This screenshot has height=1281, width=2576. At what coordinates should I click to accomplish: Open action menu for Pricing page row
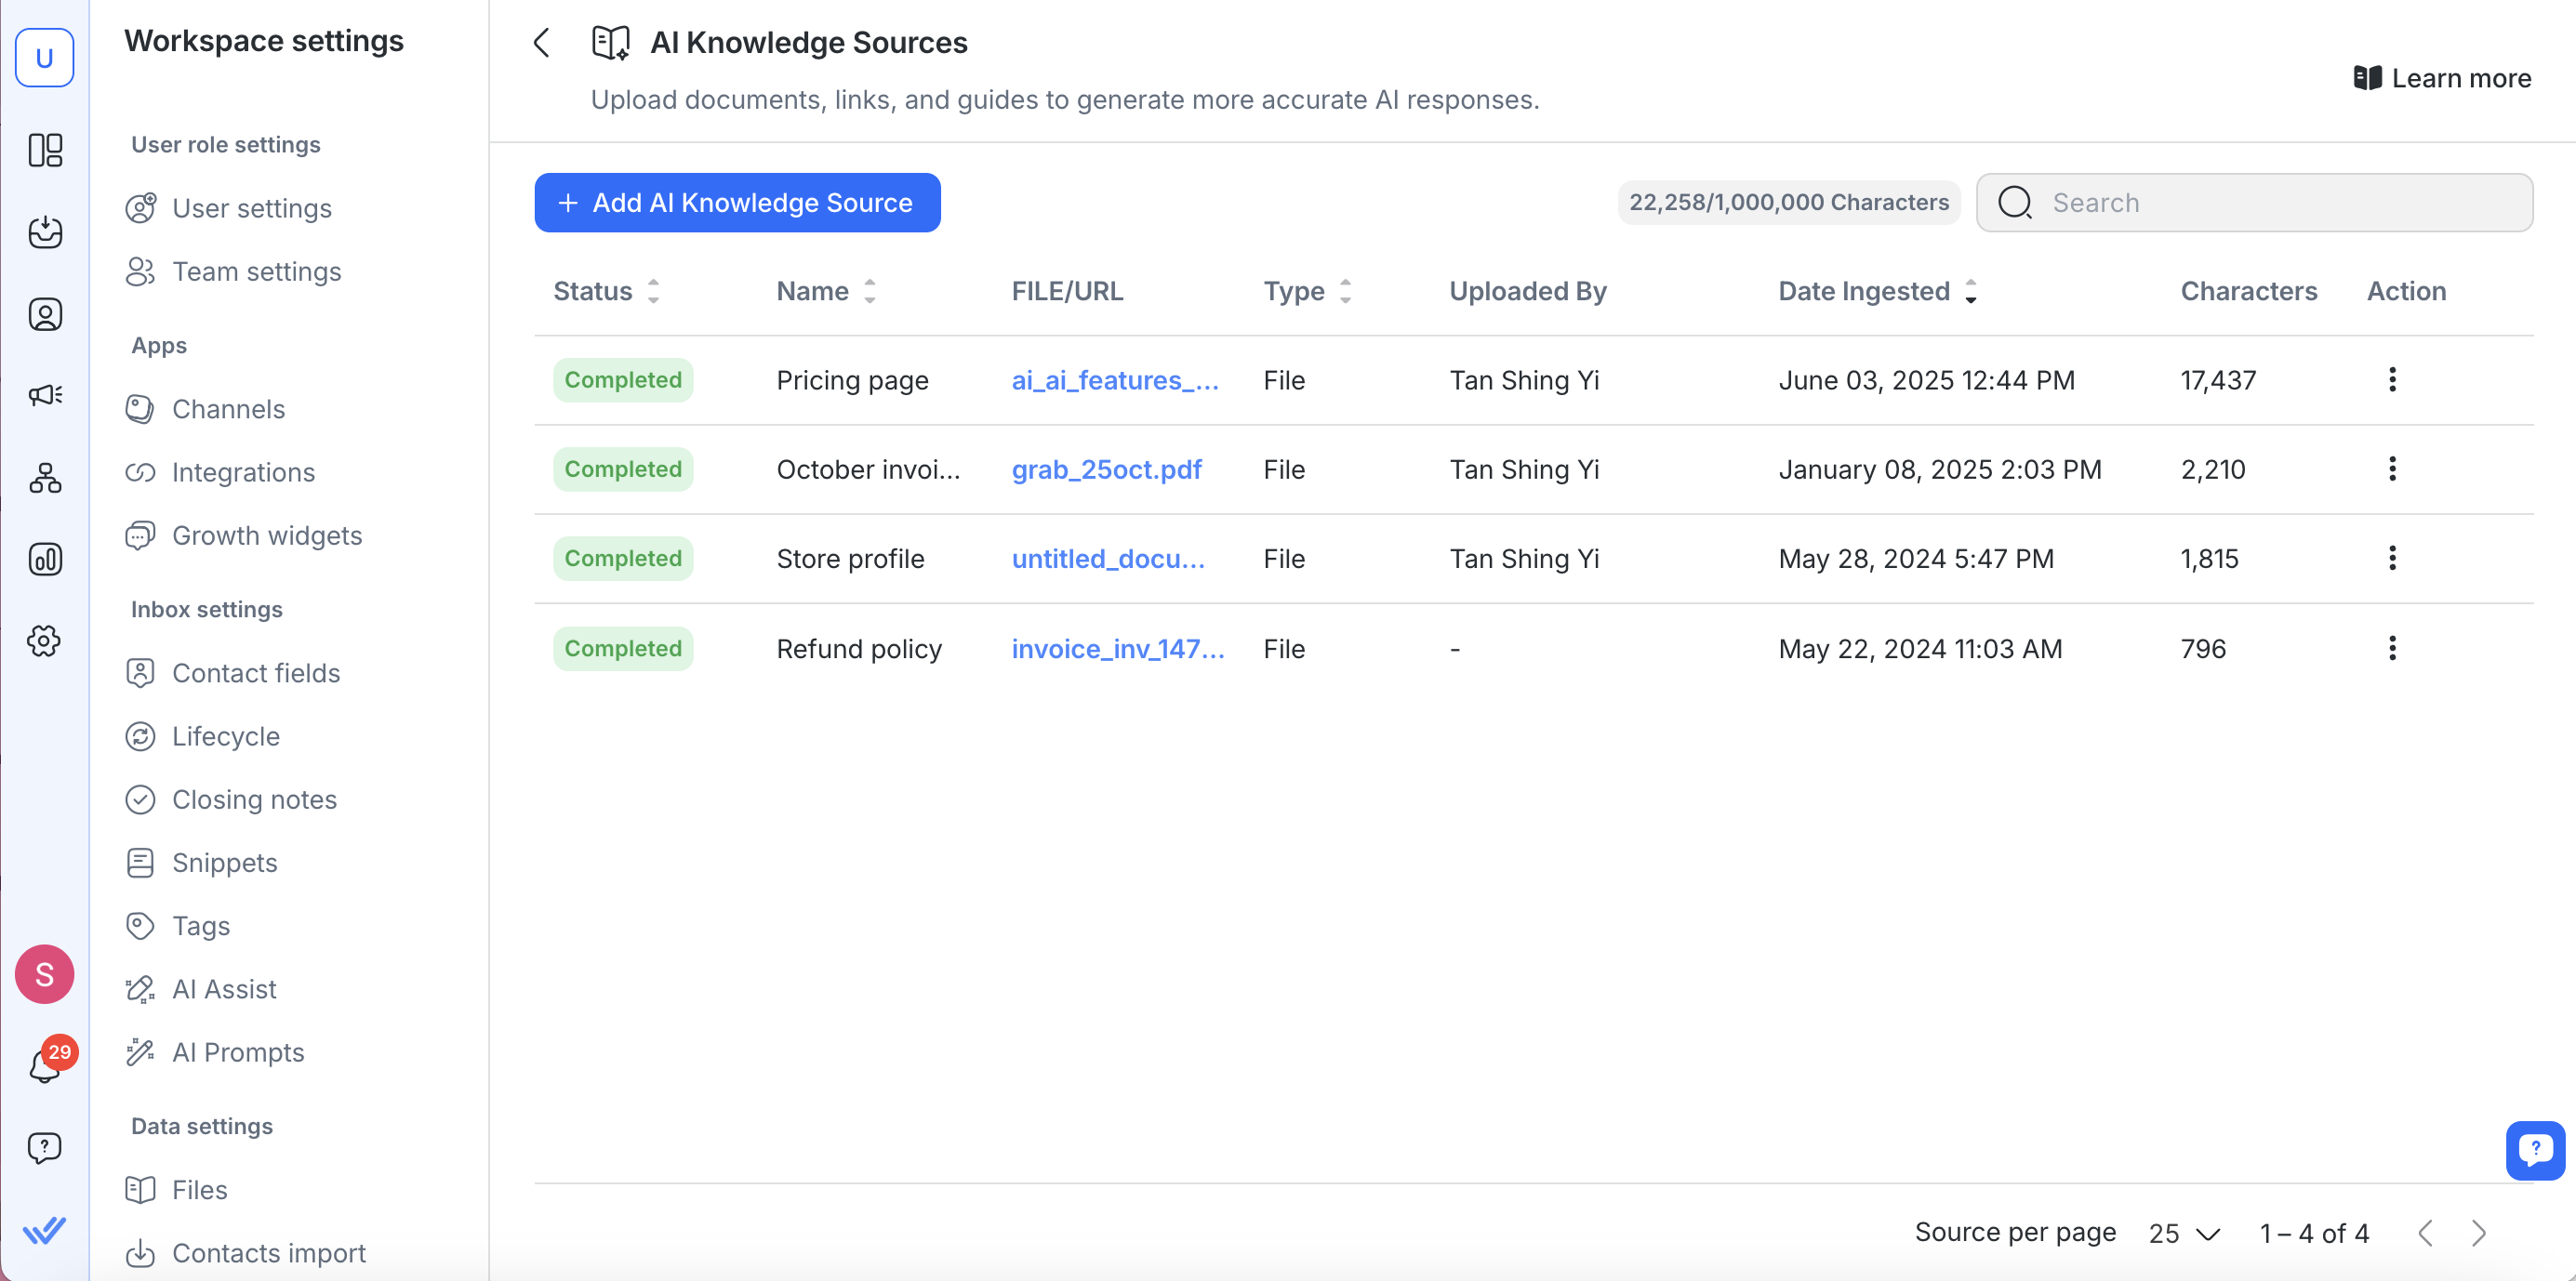(x=2392, y=380)
